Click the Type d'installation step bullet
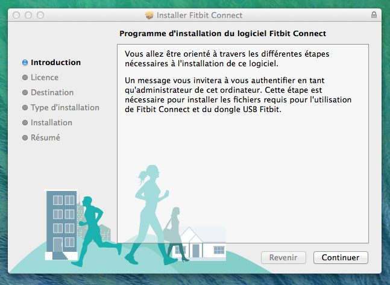Viewport: 390px width, 285px height. (x=25, y=107)
